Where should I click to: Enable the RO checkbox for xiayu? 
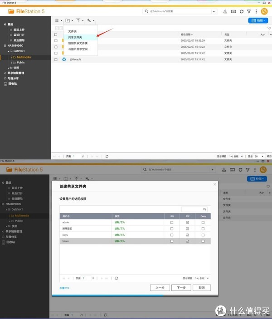[x=171, y=235]
